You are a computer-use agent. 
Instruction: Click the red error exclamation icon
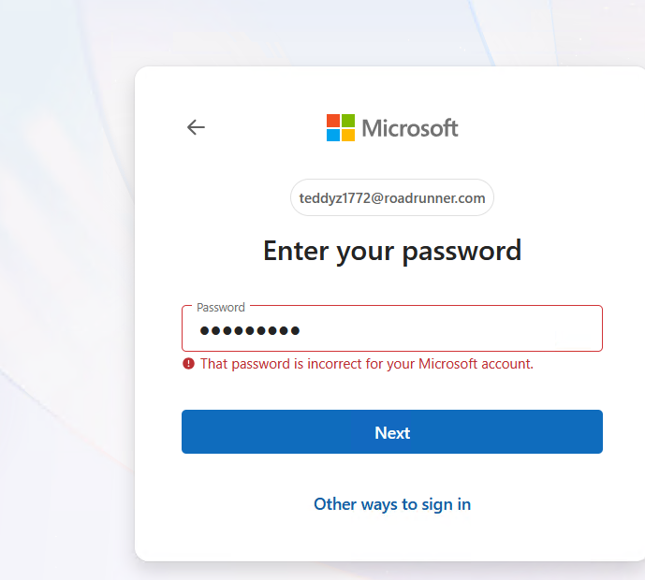[x=188, y=364]
